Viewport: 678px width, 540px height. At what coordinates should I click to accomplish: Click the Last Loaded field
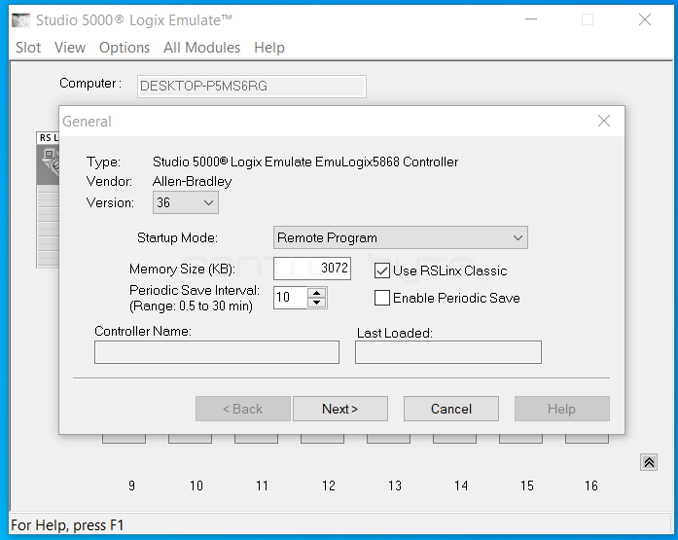pos(448,352)
